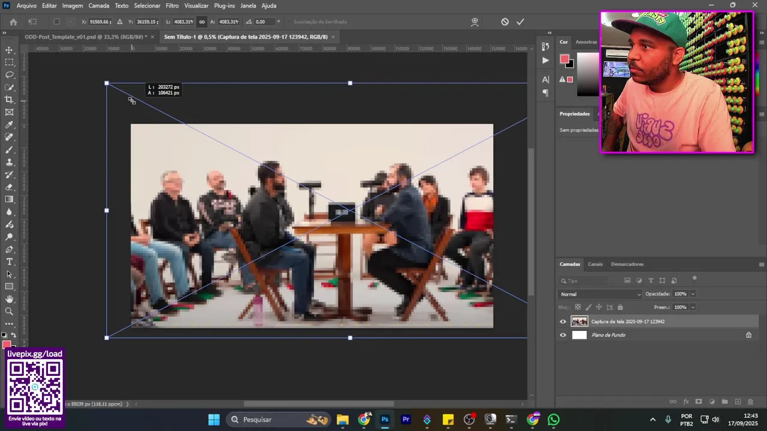Click the foreground color swatch in Cor panel

tap(564, 59)
